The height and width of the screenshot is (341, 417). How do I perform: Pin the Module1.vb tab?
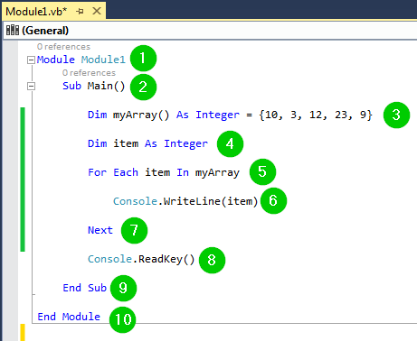click(80, 12)
